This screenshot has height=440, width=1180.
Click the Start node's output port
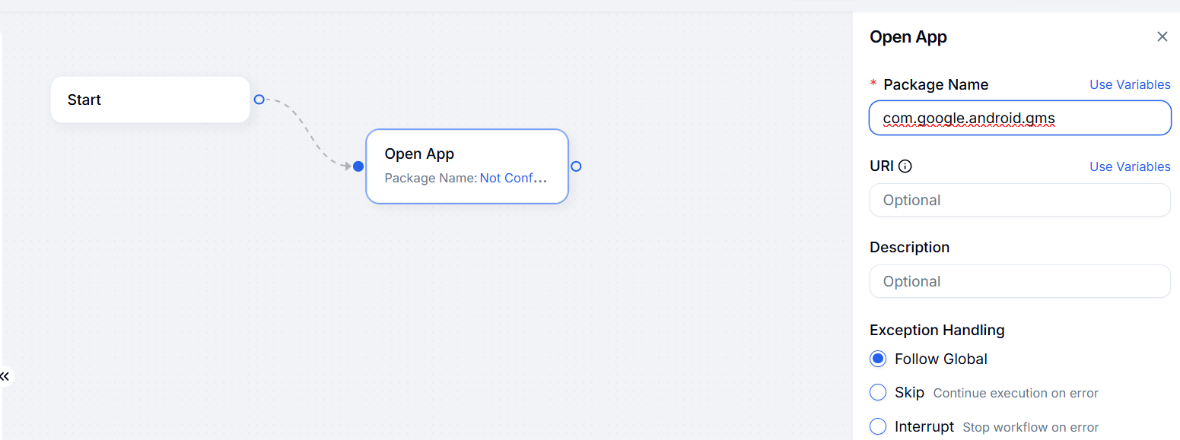coord(259,100)
